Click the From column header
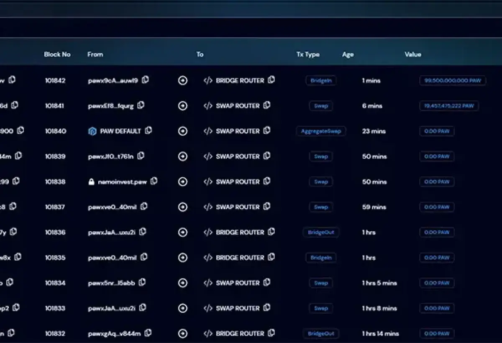This screenshot has width=502, height=343. coord(95,54)
